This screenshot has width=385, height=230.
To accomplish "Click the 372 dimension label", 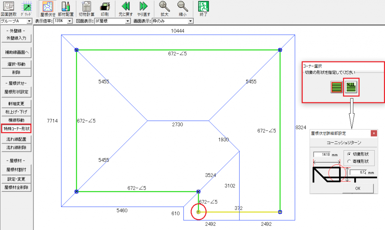I will [x=238, y=208].
